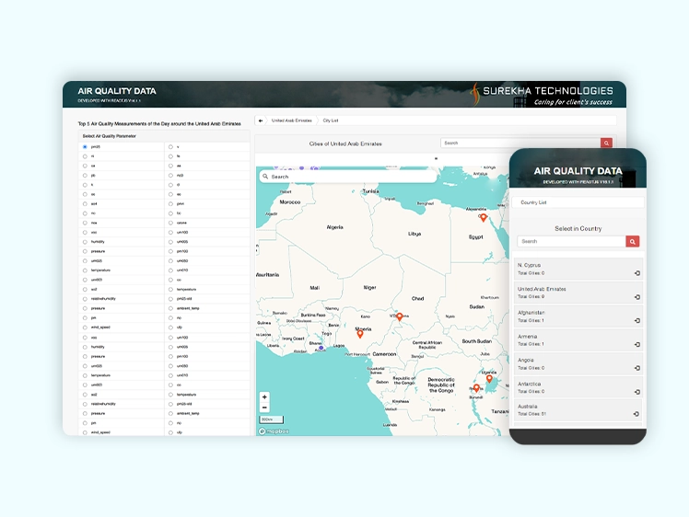Click the Search box inside the map
Viewport: 689px width, 517px height.
tap(348, 177)
